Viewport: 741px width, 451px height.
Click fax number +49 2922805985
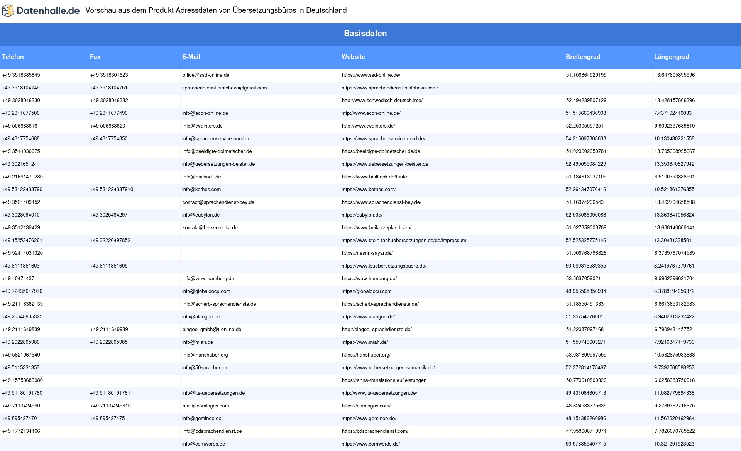click(108, 342)
